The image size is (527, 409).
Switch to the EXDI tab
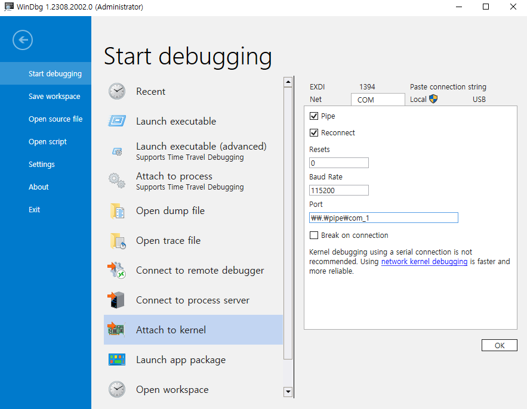tap(317, 86)
